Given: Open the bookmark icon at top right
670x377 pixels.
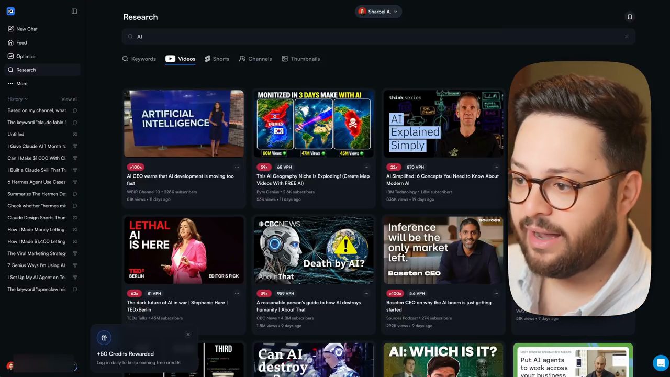Looking at the screenshot, I should click(x=630, y=17).
